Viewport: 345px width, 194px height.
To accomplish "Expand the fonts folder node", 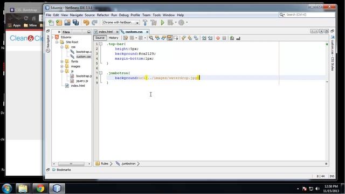I will point(62,61).
